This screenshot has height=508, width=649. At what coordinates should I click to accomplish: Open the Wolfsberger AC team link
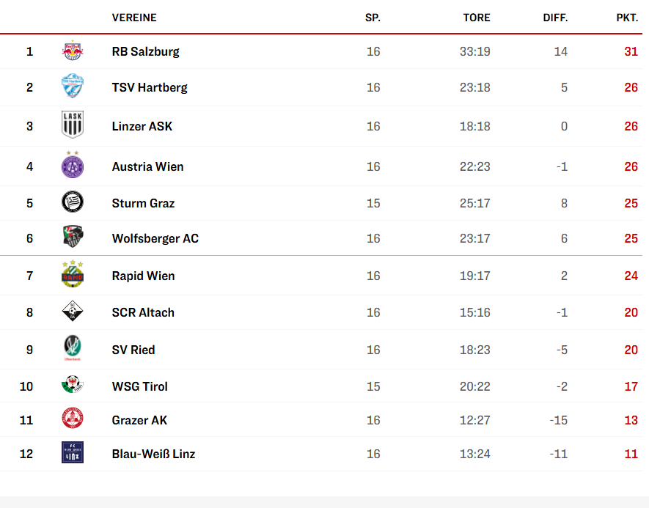tap(155, 238)
